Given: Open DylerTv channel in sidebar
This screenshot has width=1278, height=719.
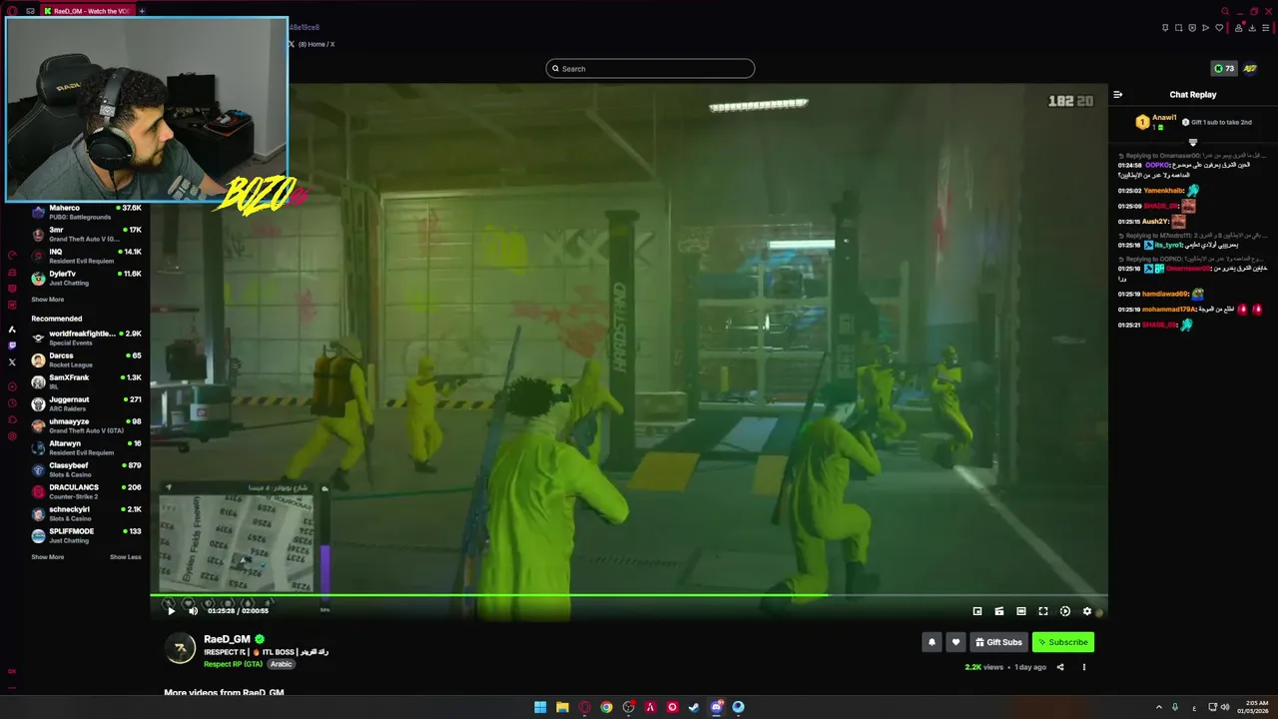Looking at the screenshot, I should pos(88,278).
